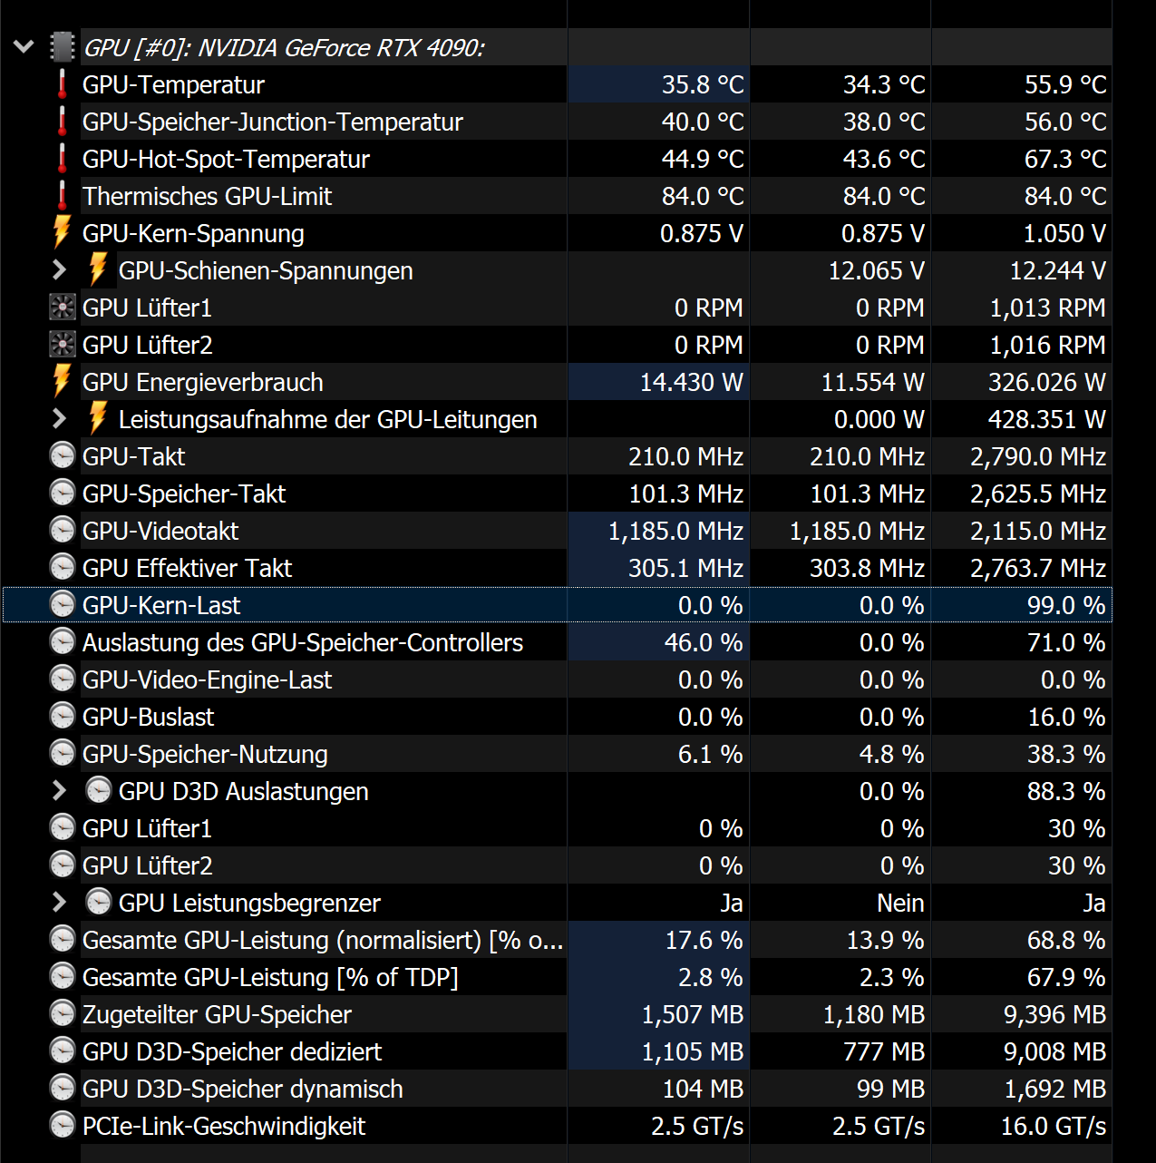1156x1163 pixels.
Task: Click the '14.430 W' power value
Action: pyautogui.click(x=692, y=382)
